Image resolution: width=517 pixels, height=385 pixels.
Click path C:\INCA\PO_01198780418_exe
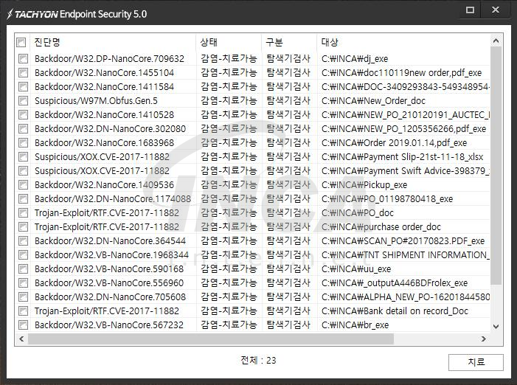coord(387,198)
